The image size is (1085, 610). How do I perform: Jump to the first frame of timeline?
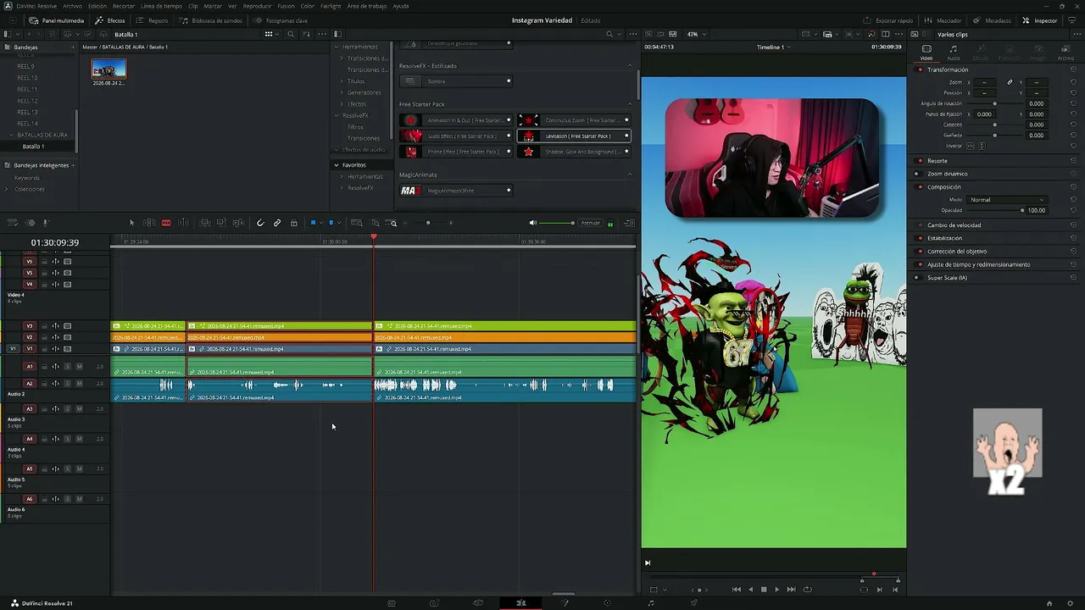tap(737, 590)
